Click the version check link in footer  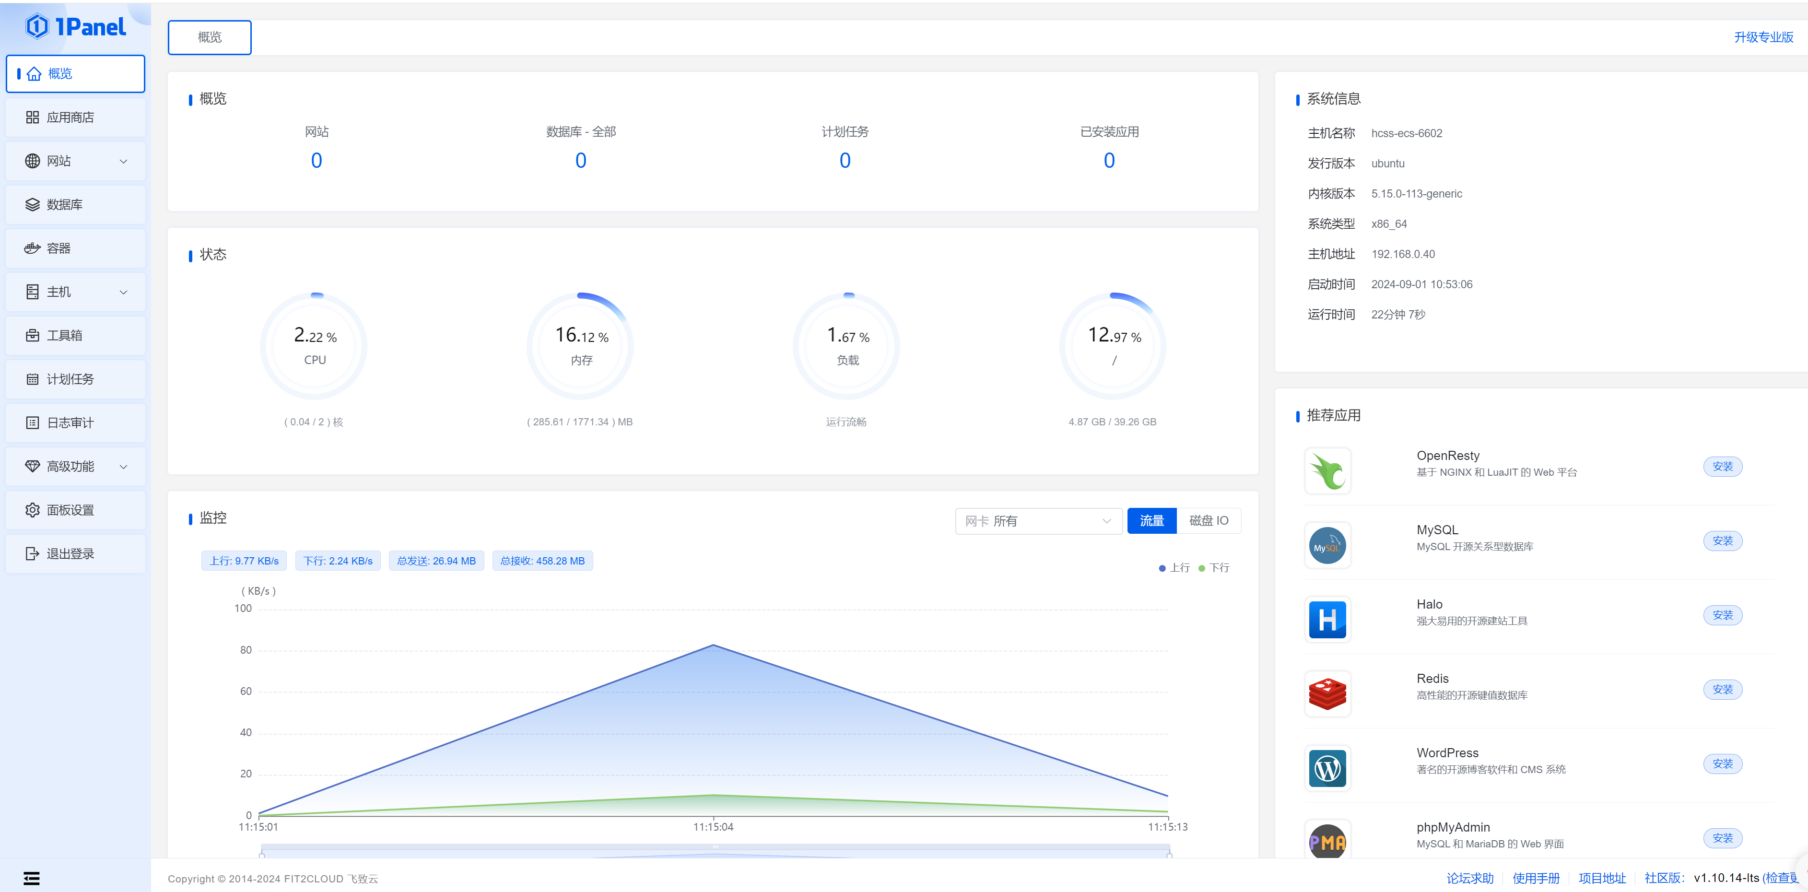point(1781,878)
